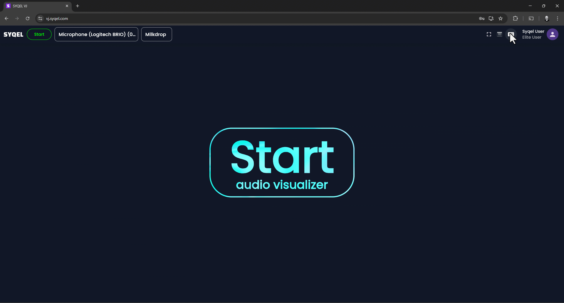Open Chrome three-dot menu

pos(557,18)
